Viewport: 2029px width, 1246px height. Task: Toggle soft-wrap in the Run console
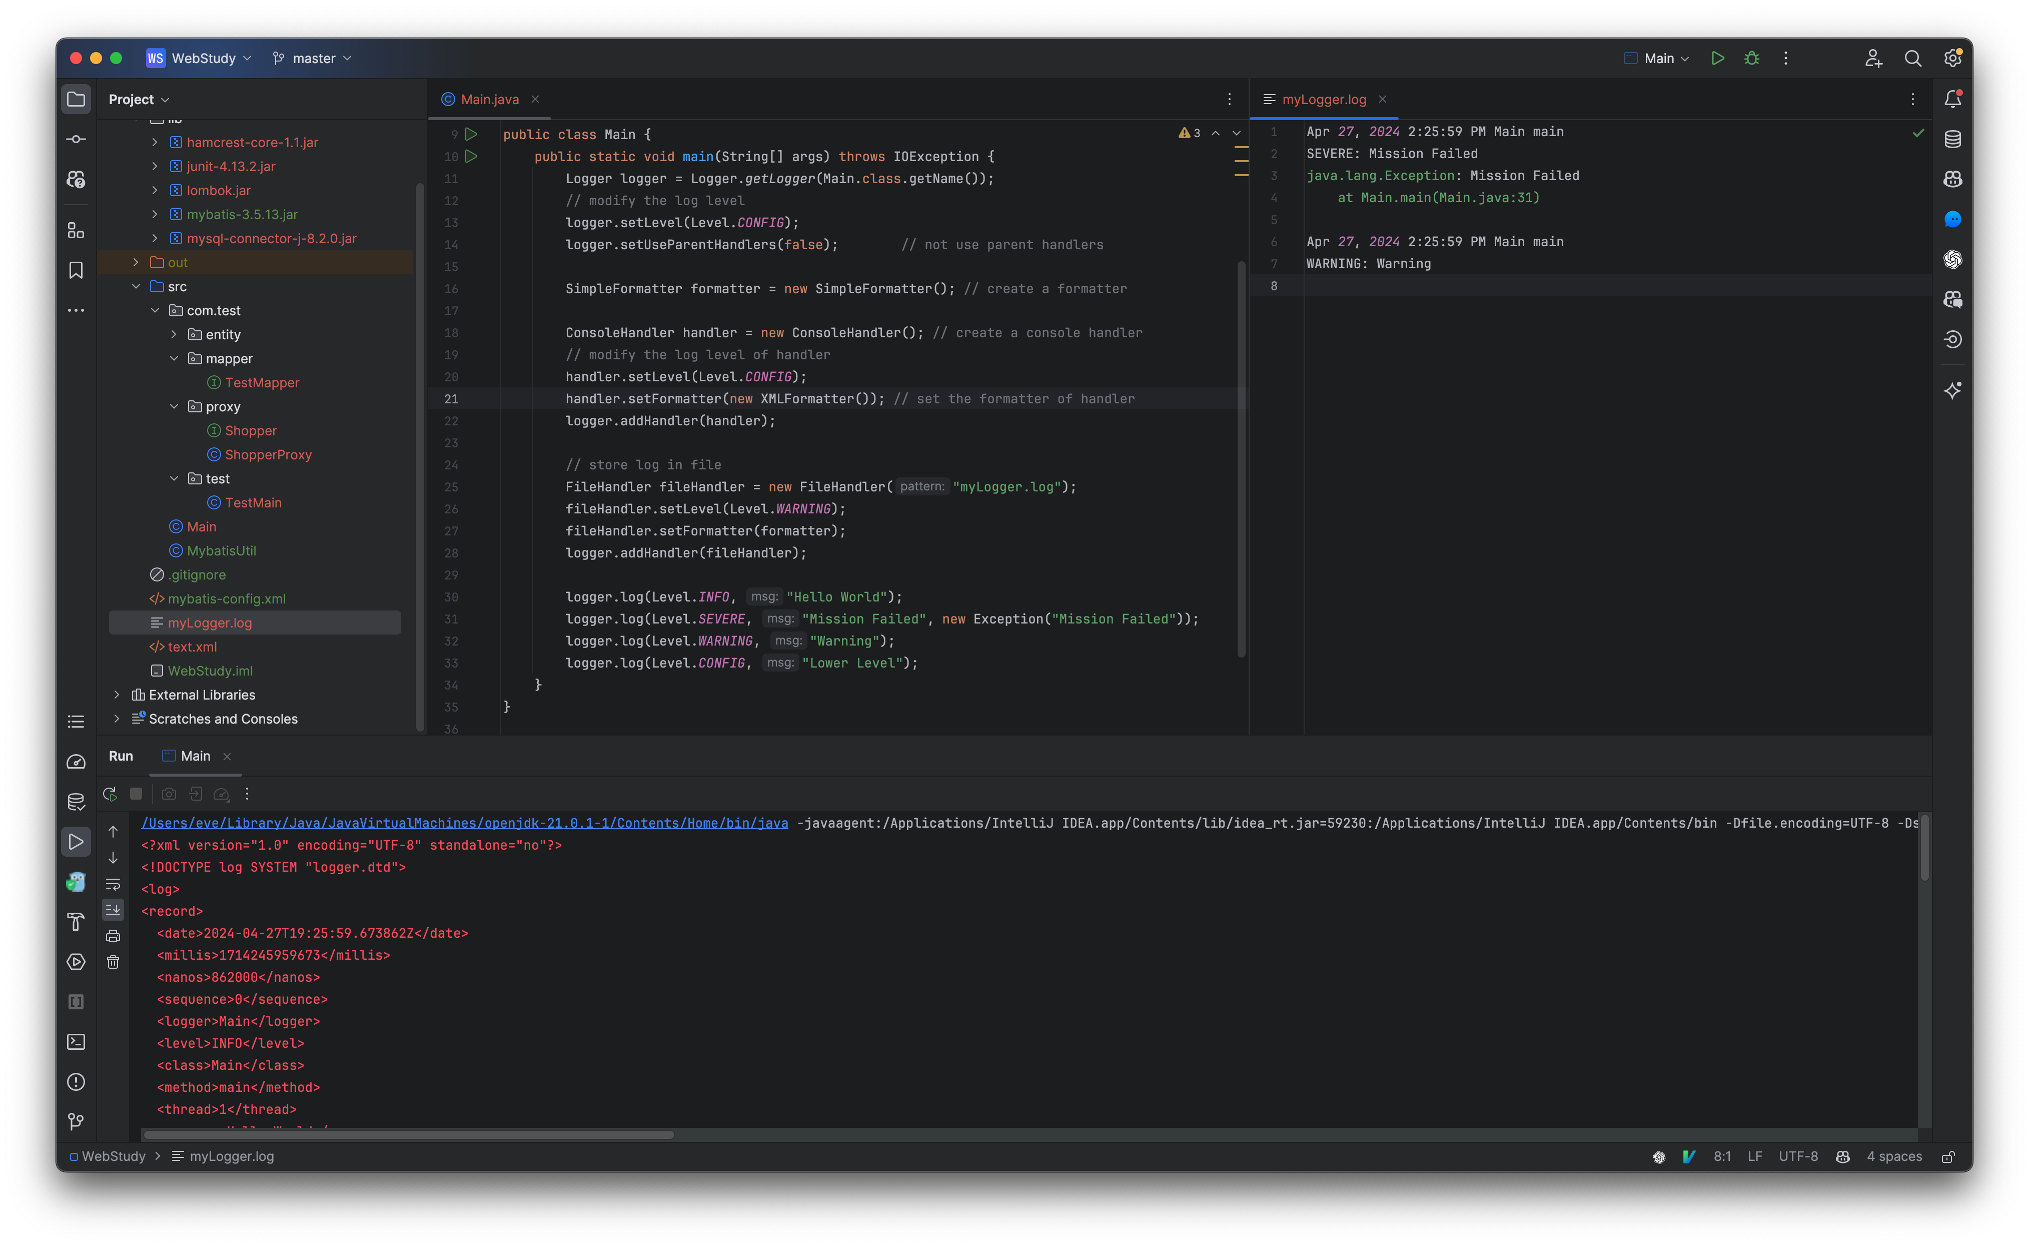click(113, 884)
